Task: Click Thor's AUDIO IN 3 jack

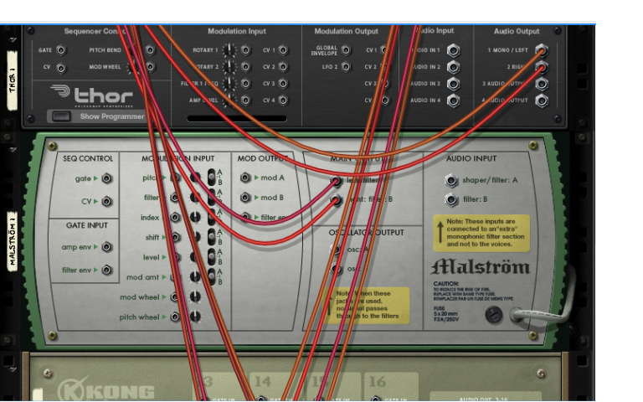Action: (453, 84)
